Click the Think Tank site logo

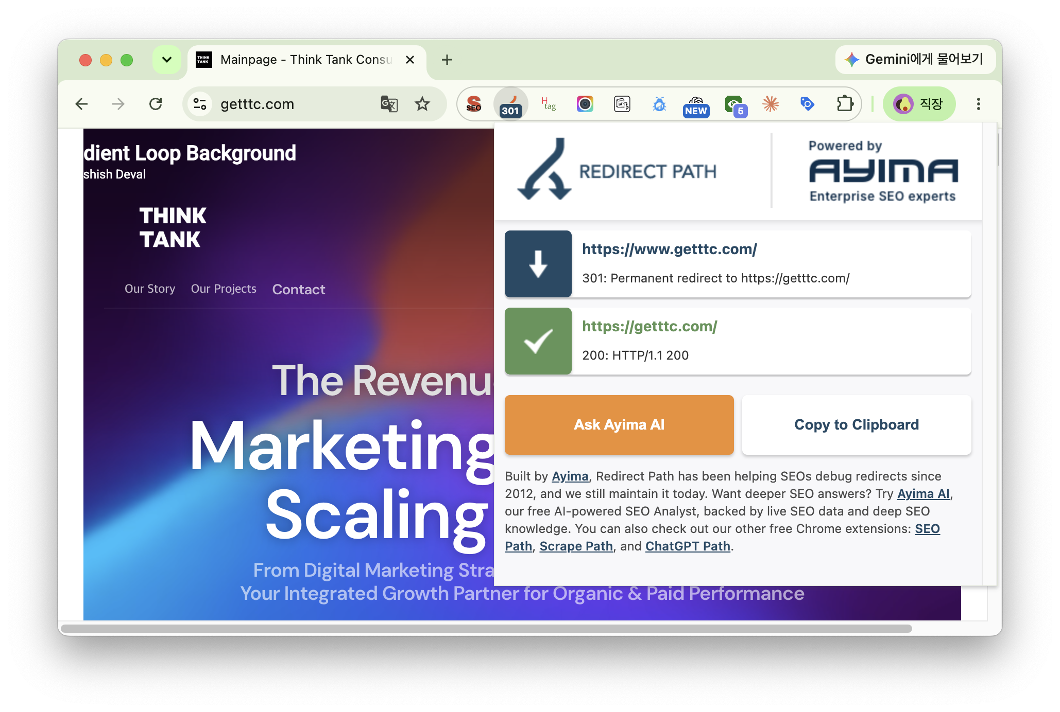(173, 227)
